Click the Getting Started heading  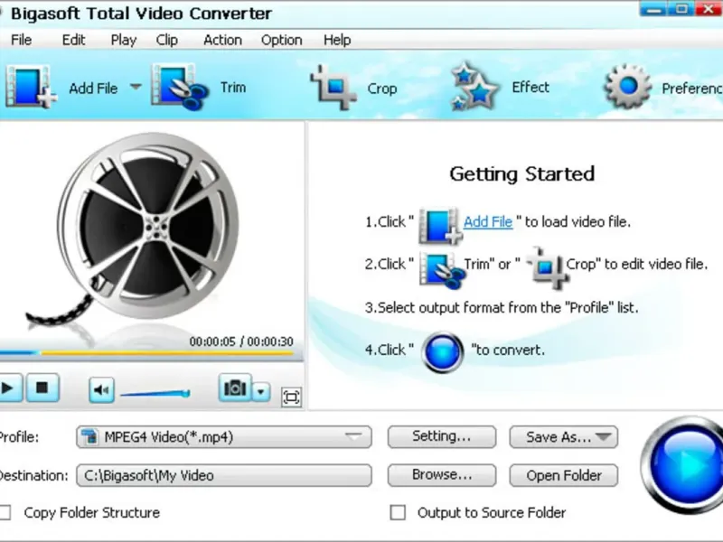[x=522, y=174]
